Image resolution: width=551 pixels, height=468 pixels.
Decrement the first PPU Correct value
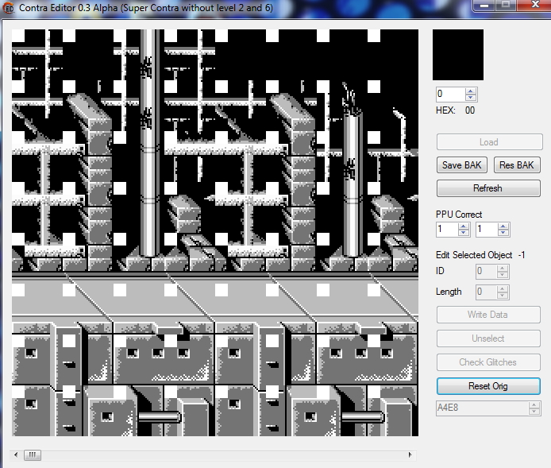pos(464,233)
